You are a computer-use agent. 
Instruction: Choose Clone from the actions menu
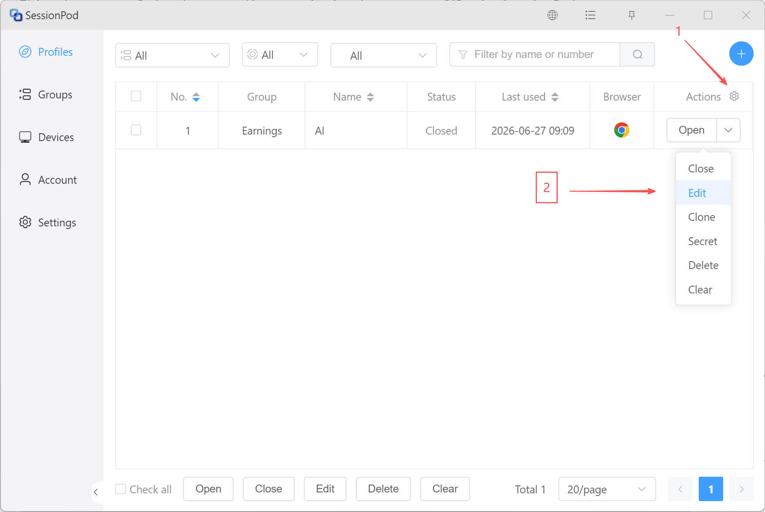coord(703,217)
